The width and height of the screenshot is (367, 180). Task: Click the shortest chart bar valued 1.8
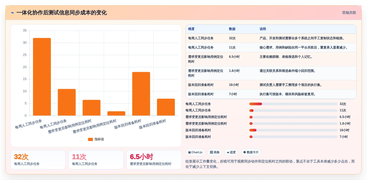[116, 113]
